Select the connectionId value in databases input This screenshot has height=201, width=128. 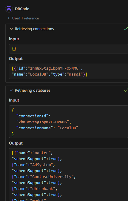coord(43,122)
